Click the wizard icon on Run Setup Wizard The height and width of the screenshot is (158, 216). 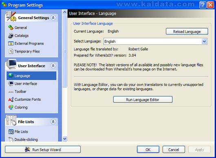click(x=27, y=149)
